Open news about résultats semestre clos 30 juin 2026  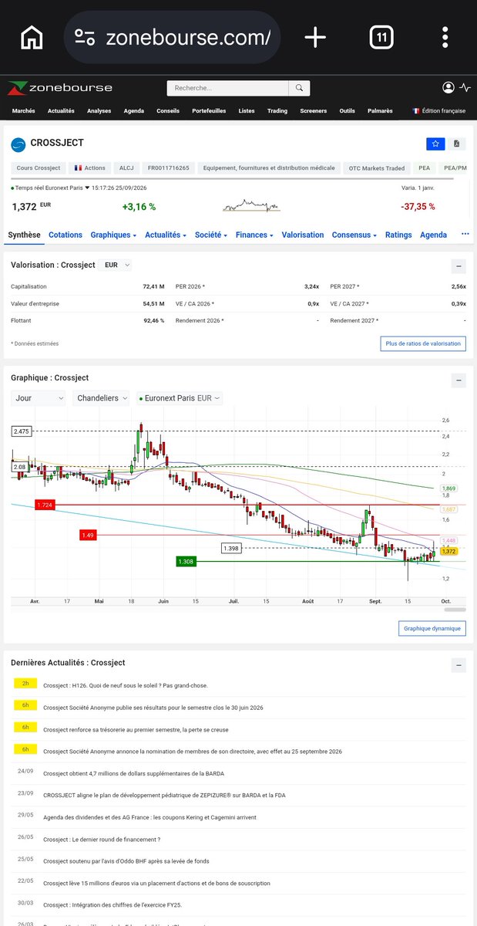pos(153,707)
